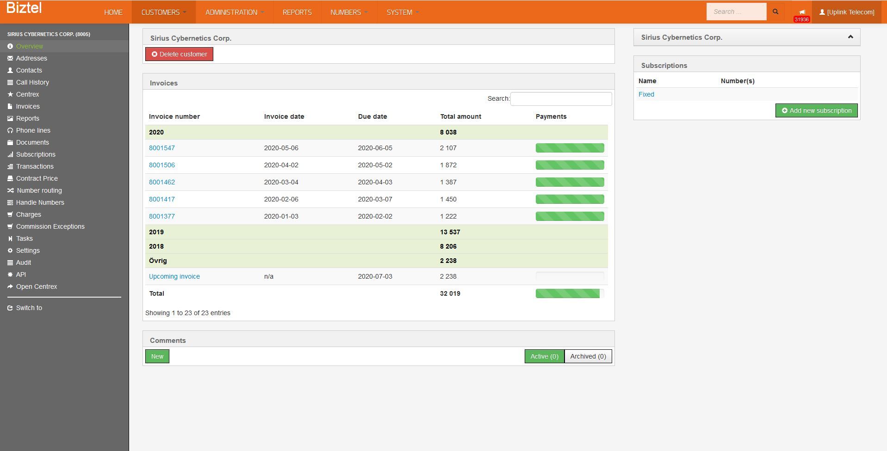Viewport: 887px width, 451px height.
Task: Open the Administration dropdown menu
Action: click(x=235, y=12)
